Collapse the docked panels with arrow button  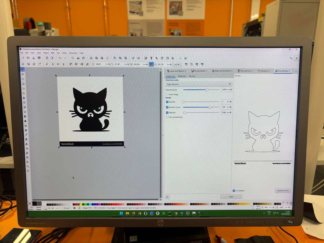click(296, 58)
